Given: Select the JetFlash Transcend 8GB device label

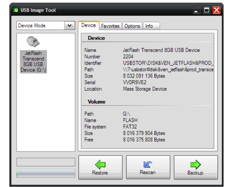Looking at the screenshot, I should [x=33, y=62].
